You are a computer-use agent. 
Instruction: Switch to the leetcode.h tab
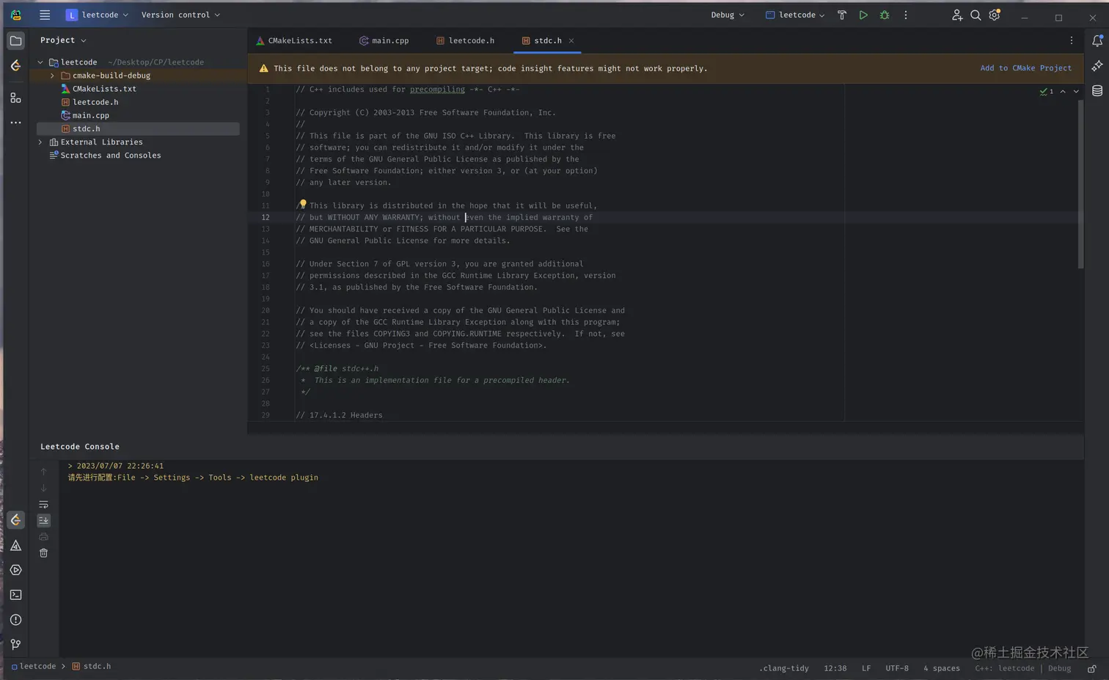(465, 40)
